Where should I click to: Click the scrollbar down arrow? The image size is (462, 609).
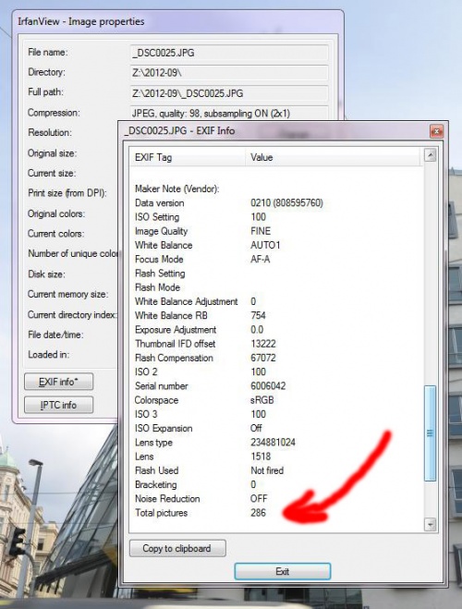point(431,525)
